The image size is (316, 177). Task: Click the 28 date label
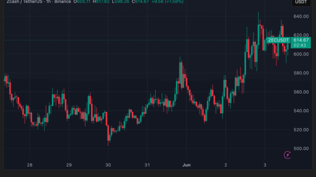tap(30, 165)
